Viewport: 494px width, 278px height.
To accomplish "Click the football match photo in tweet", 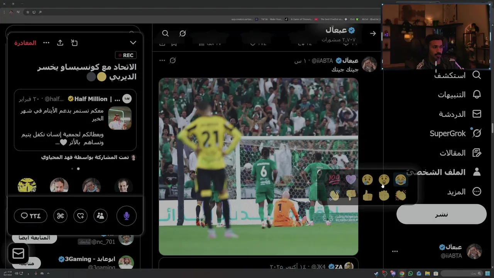I will (x=259, y=166).
